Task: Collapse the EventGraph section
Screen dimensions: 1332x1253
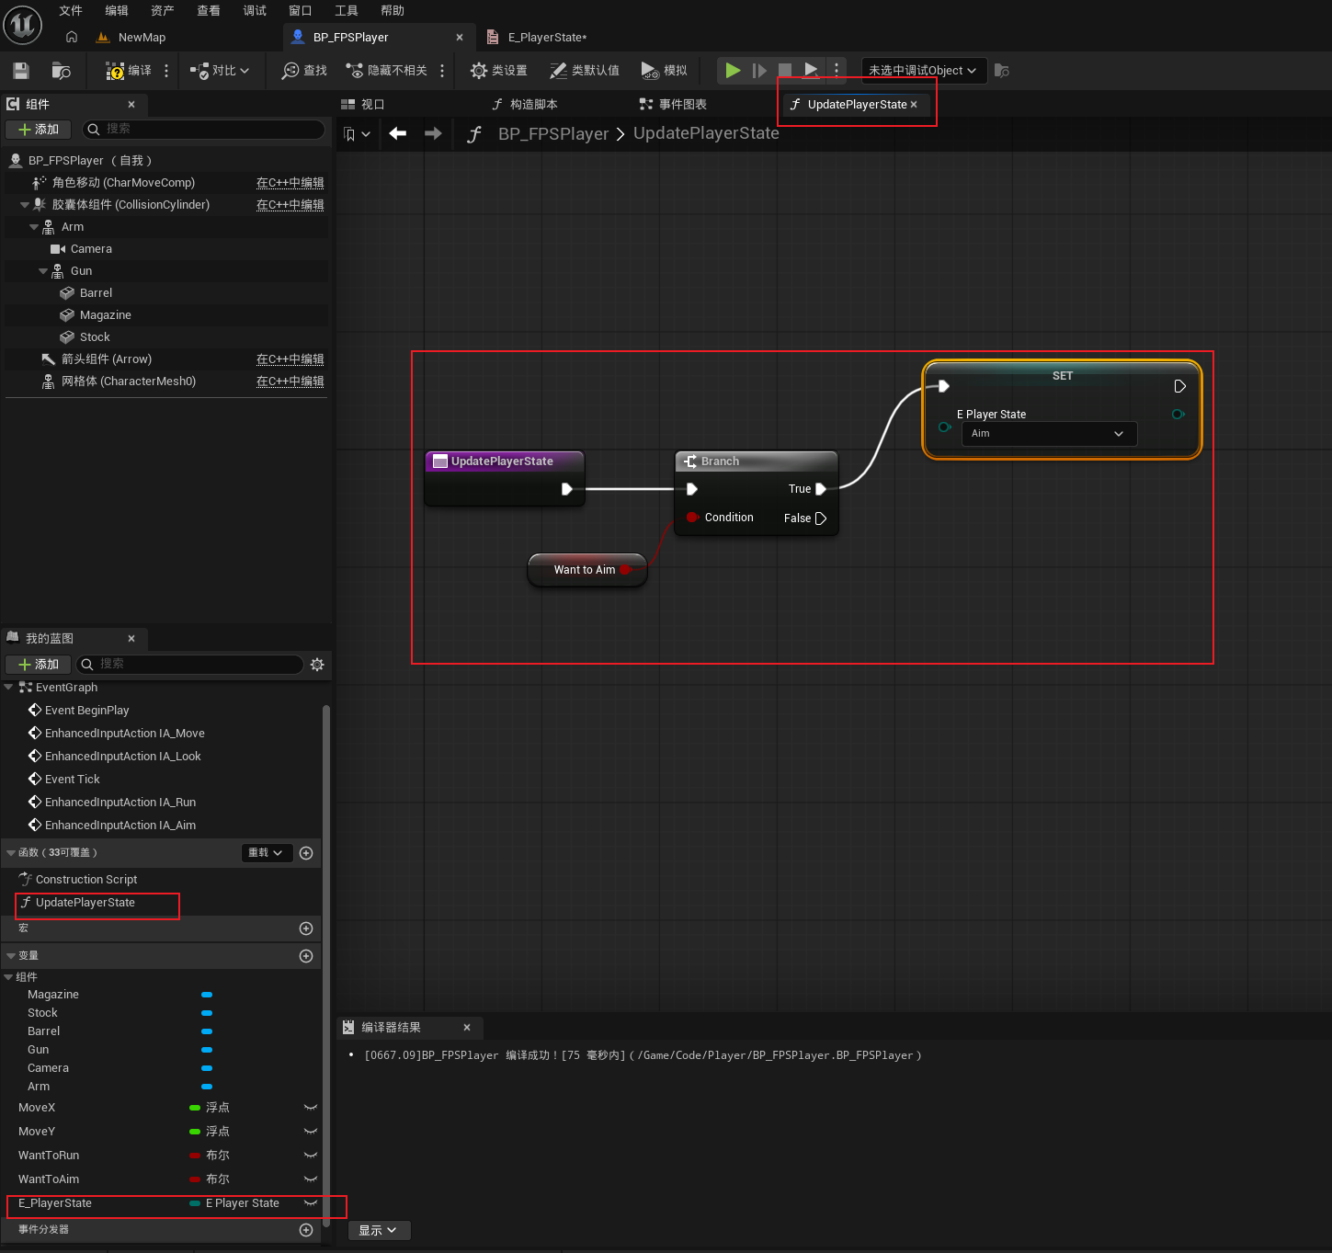Action: (x=9, y=688)
